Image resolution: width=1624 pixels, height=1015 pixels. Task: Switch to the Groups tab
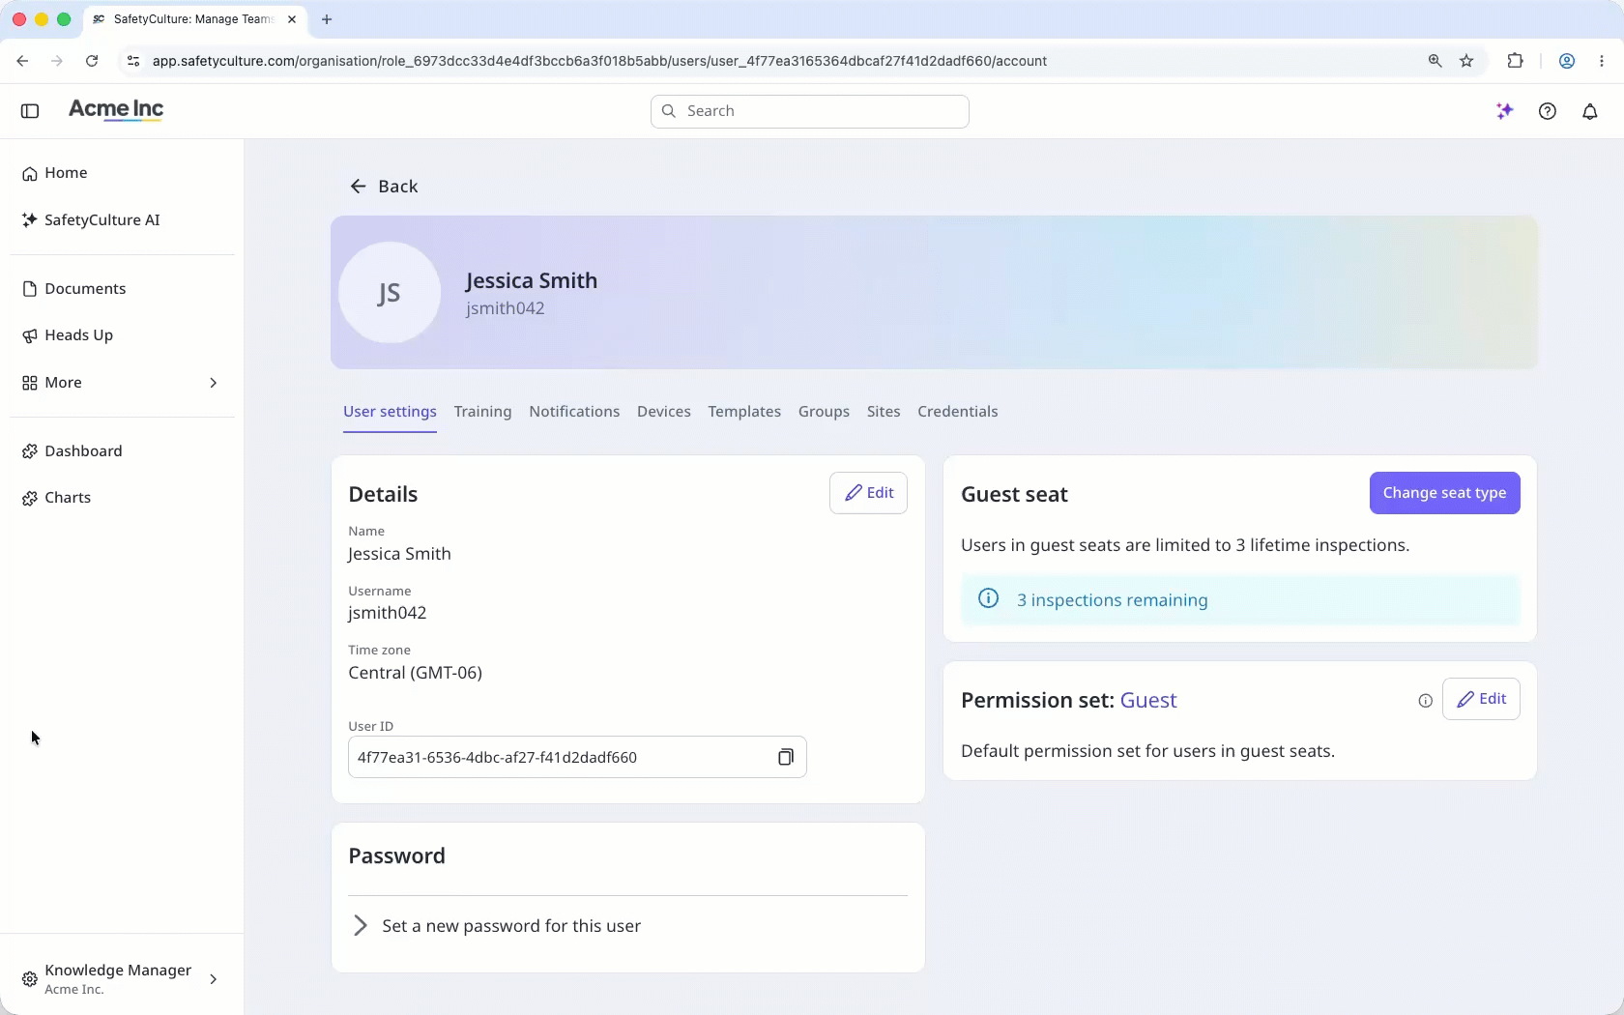coord(824,412)
